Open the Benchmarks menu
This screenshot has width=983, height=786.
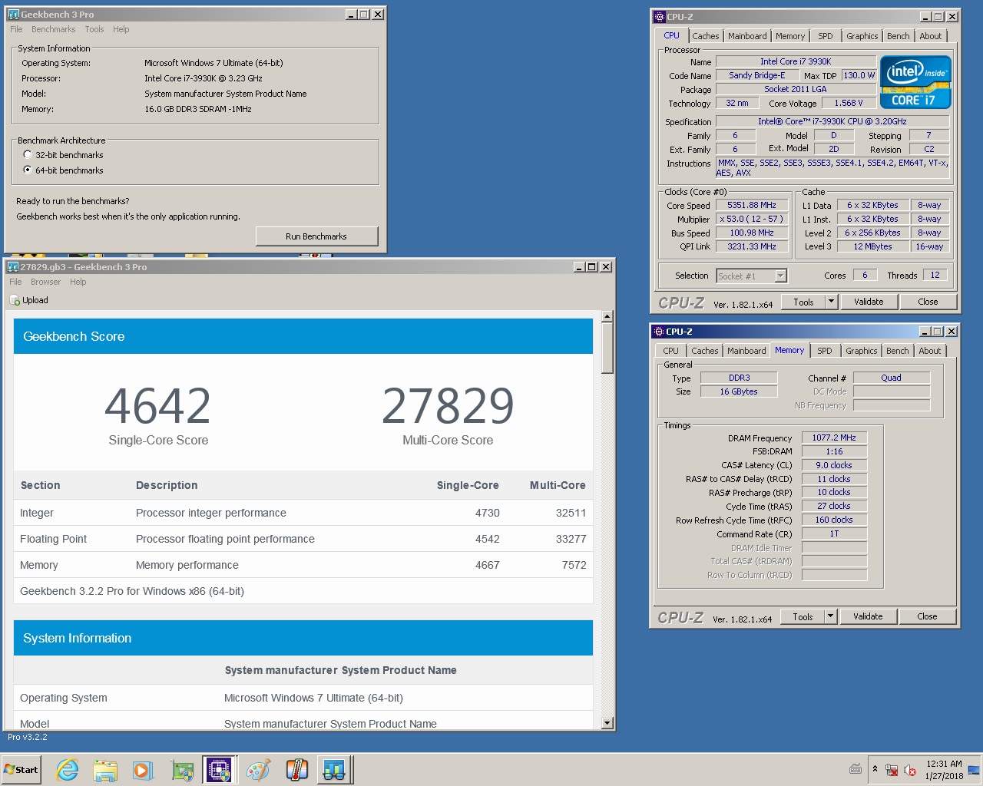(x=53, y=29)
